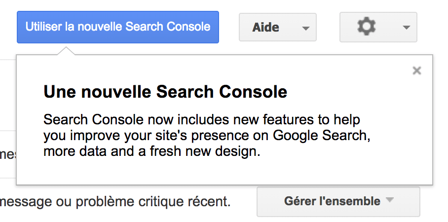The height and width of the screenshot is (222, 448).
Task: Click the word Aide label
Action: [x=265, y=28]
